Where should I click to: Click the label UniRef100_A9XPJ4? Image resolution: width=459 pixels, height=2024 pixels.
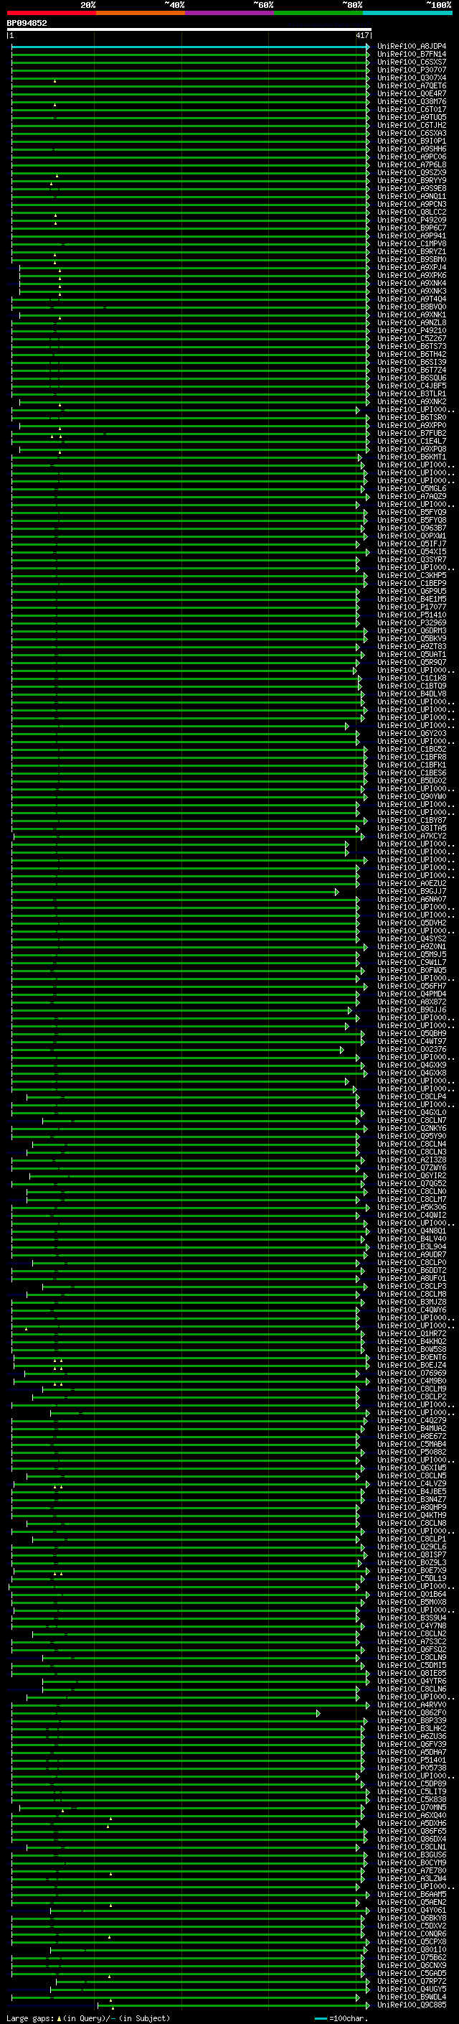click(411, 267)
